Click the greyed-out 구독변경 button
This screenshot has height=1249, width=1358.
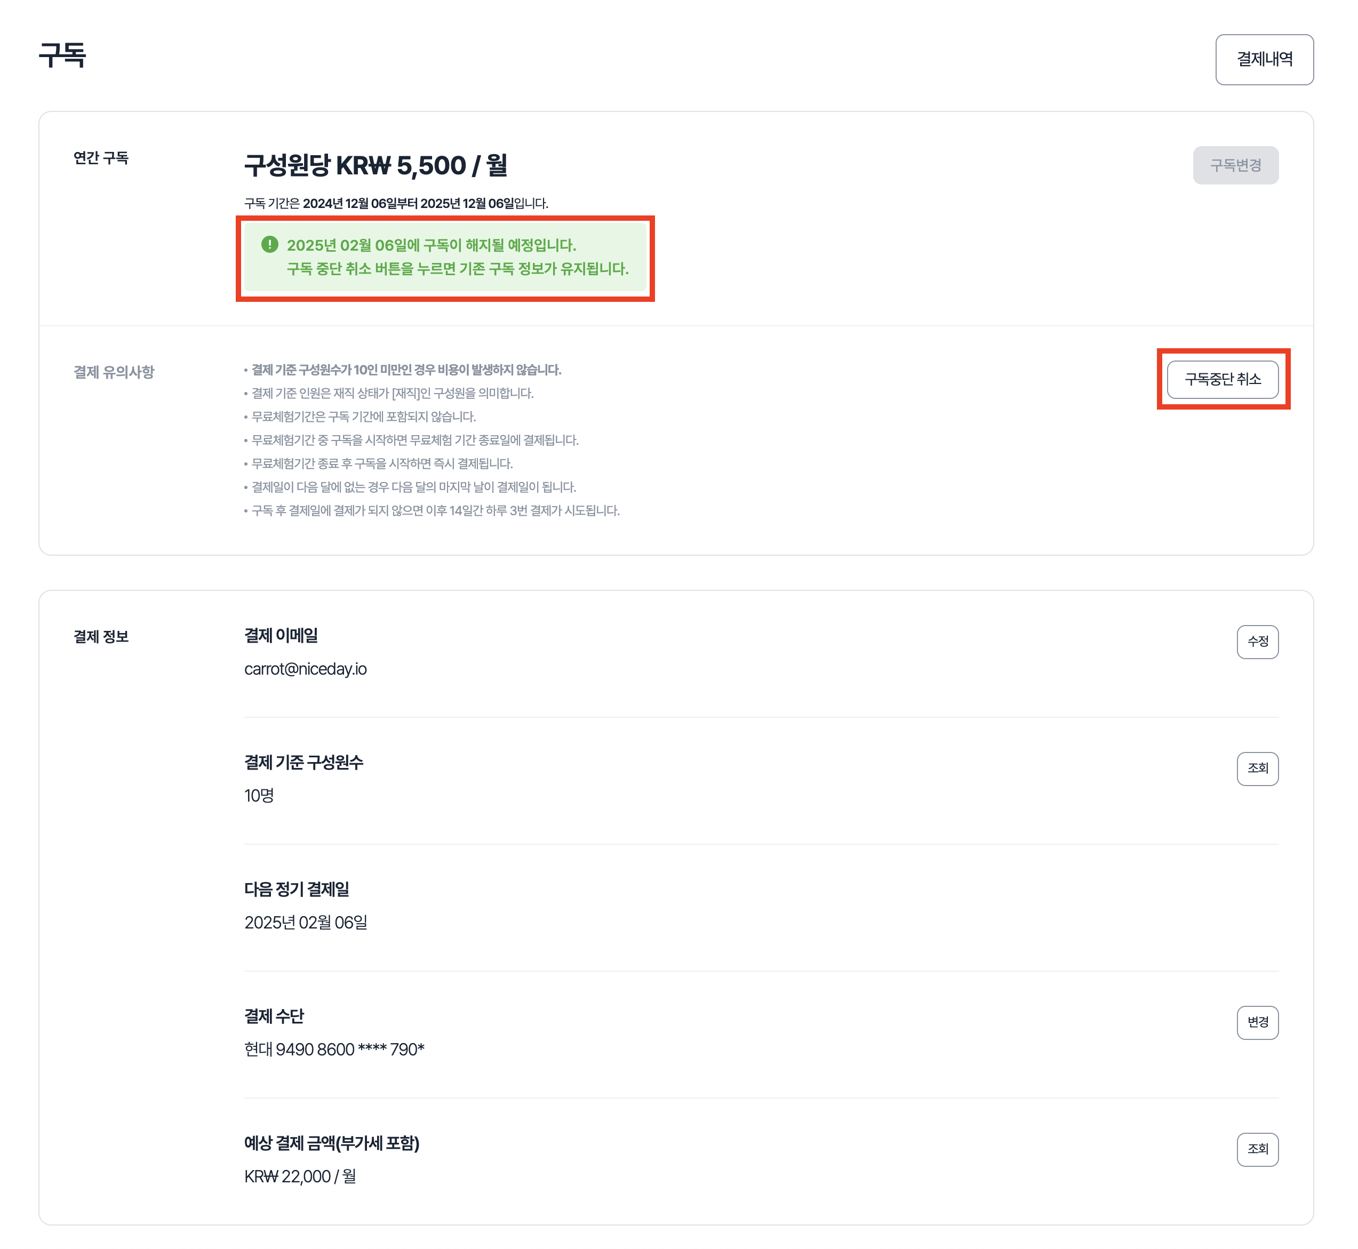pos(1235,165)
